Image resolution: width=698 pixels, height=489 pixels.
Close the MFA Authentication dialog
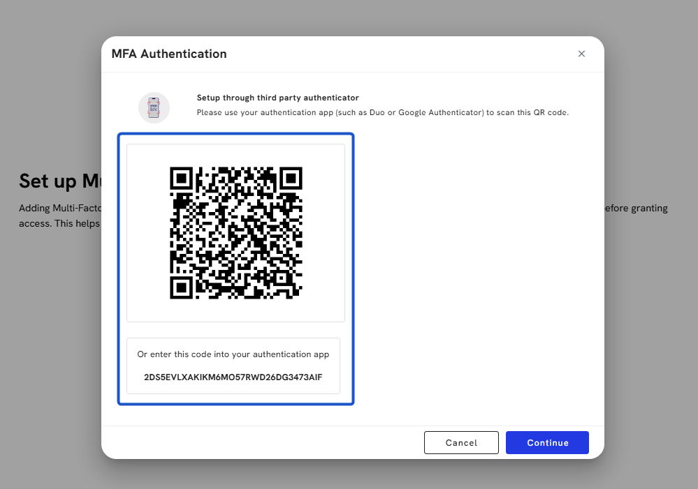(581, 54)
